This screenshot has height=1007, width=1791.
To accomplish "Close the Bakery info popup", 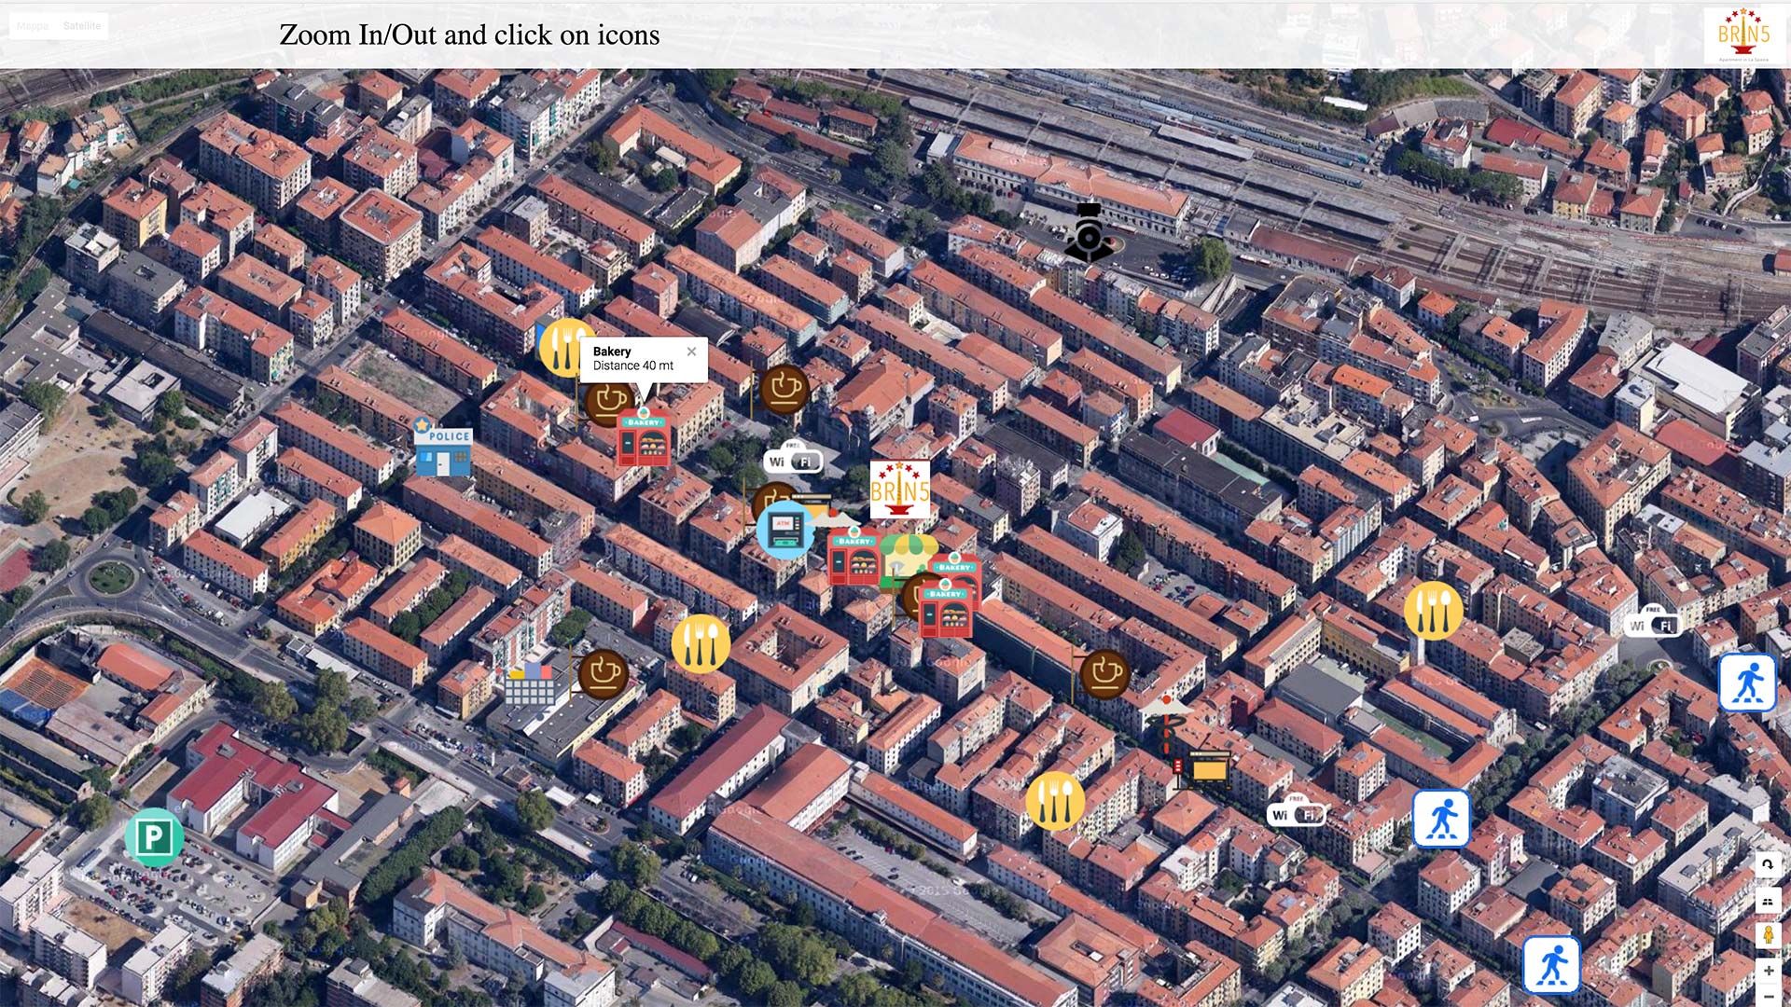I will pos(691,352).
